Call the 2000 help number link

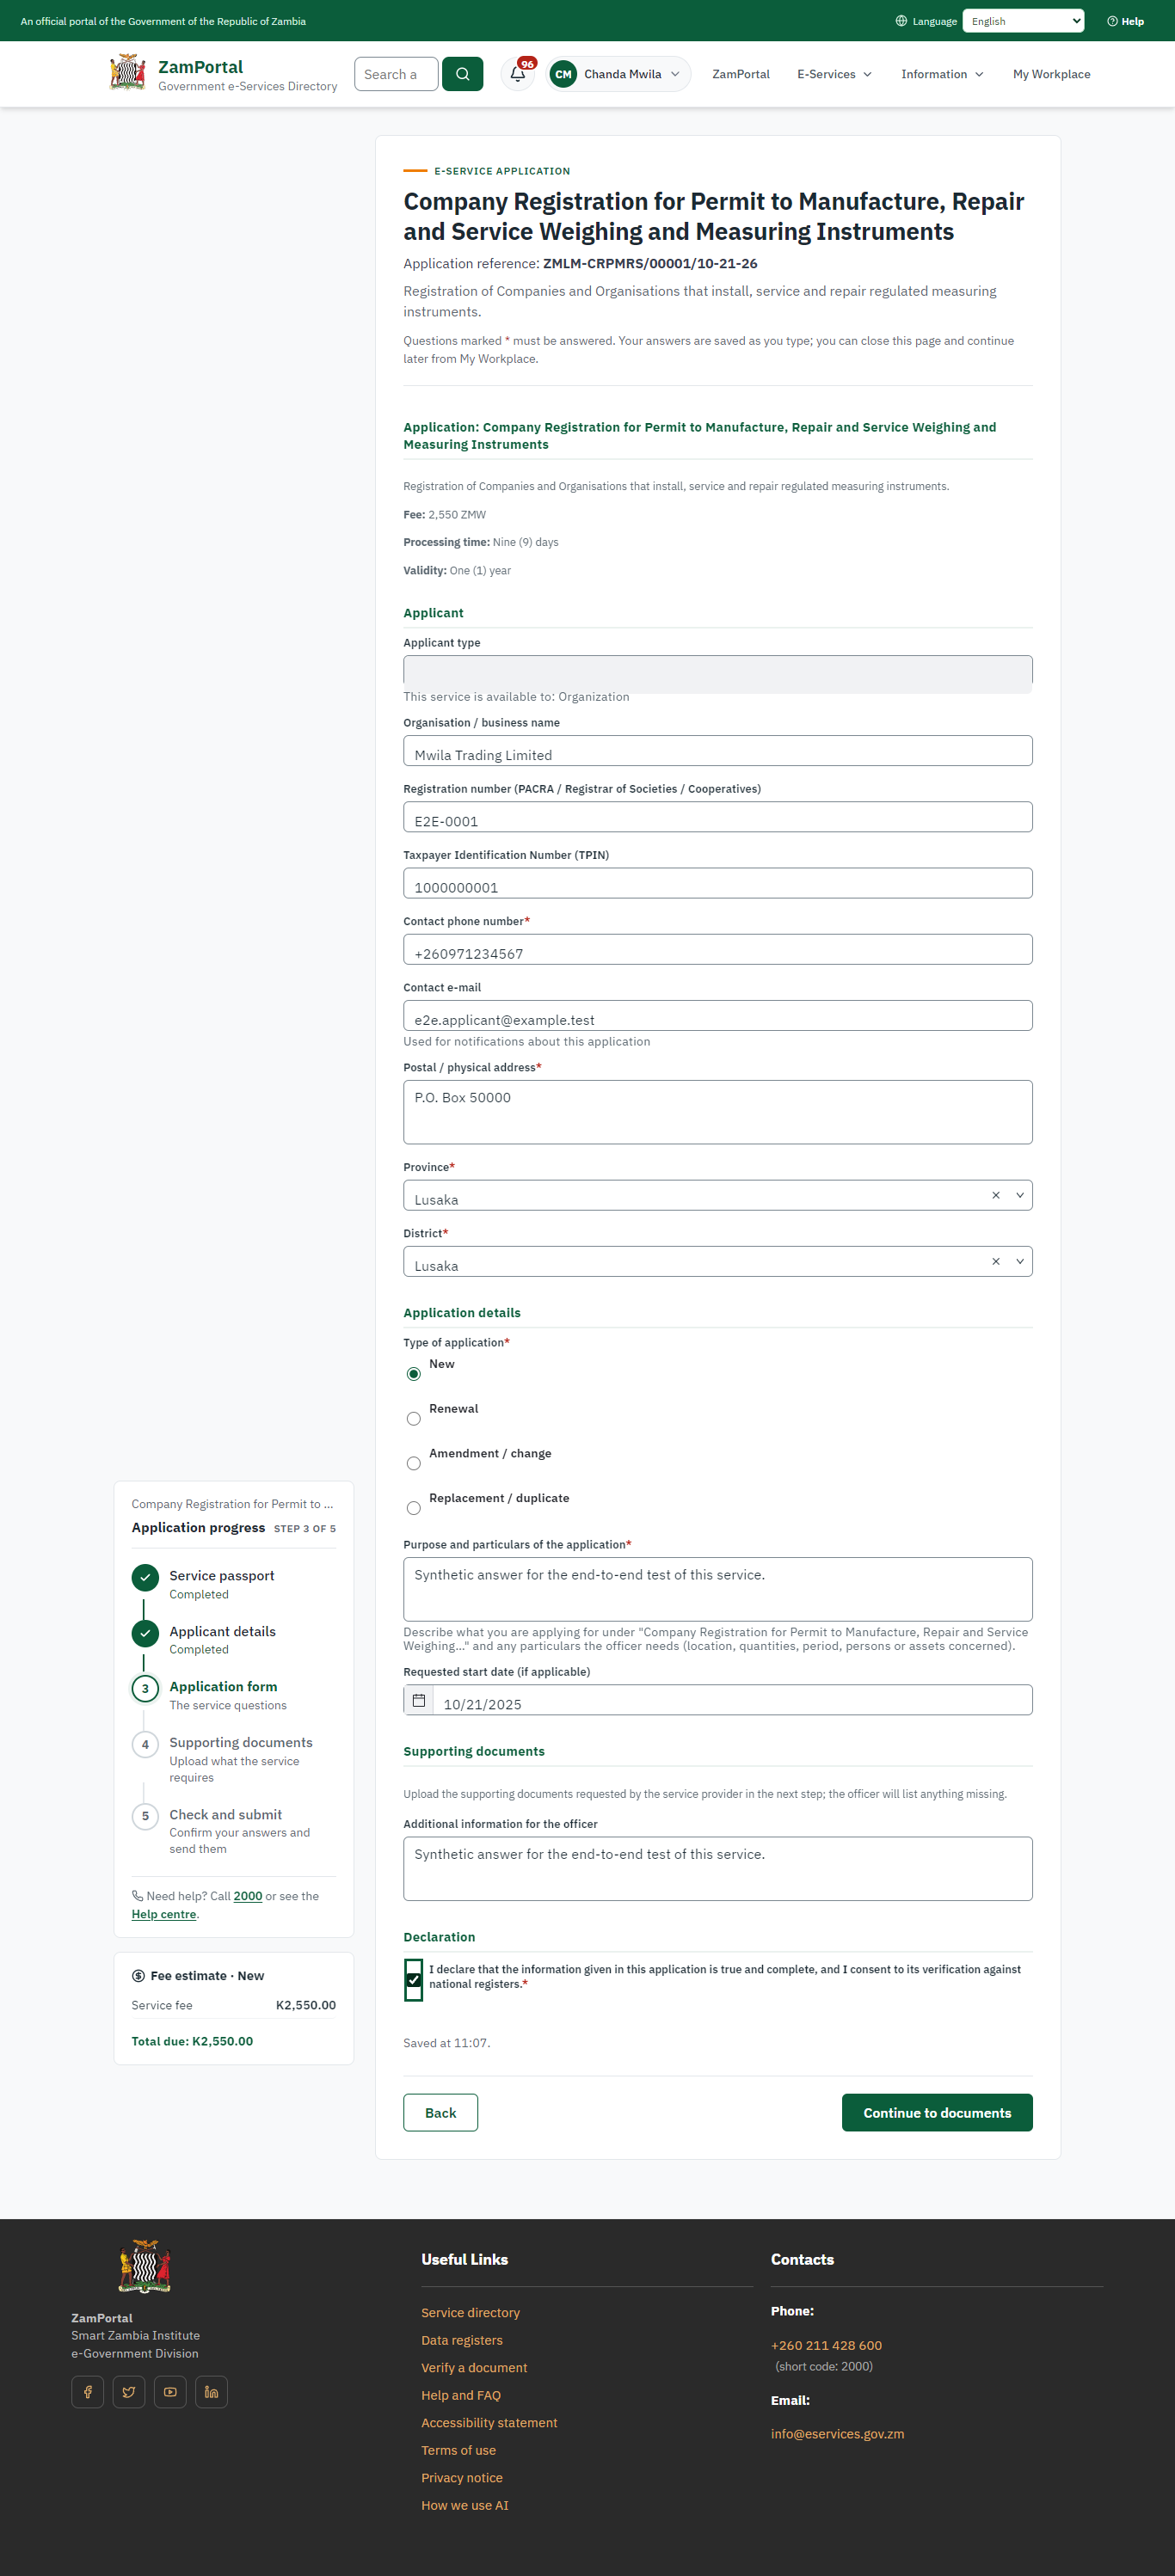[x=248, y=1896]
